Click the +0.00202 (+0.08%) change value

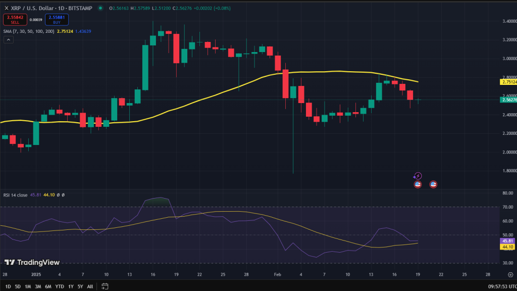[212, 8]
